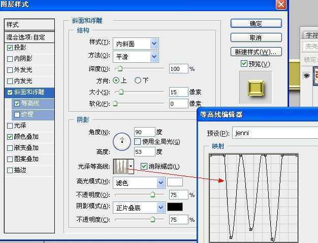Click the 高度 altitude field showing 53
This screenshot has width=318, height=243.
(x=145, y=152)
